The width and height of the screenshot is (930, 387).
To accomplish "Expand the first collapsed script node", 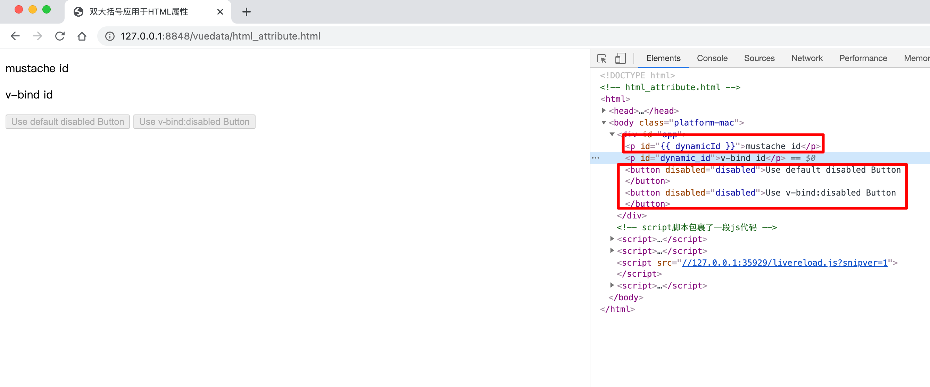I will [x=612, y=239].
